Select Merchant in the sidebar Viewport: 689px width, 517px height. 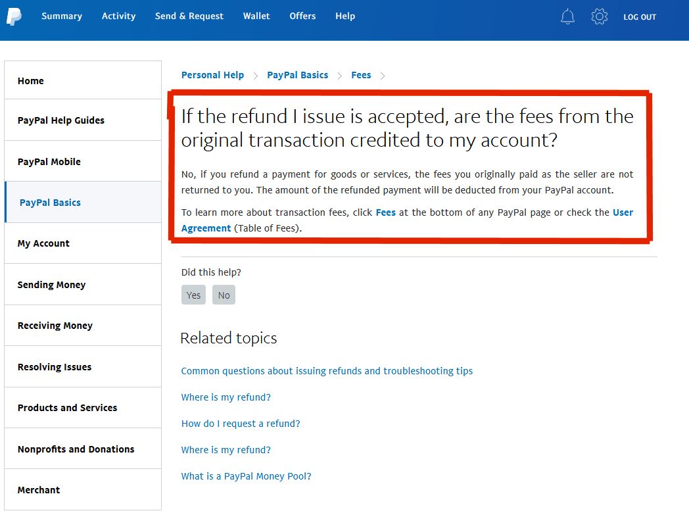click(83, 490)
